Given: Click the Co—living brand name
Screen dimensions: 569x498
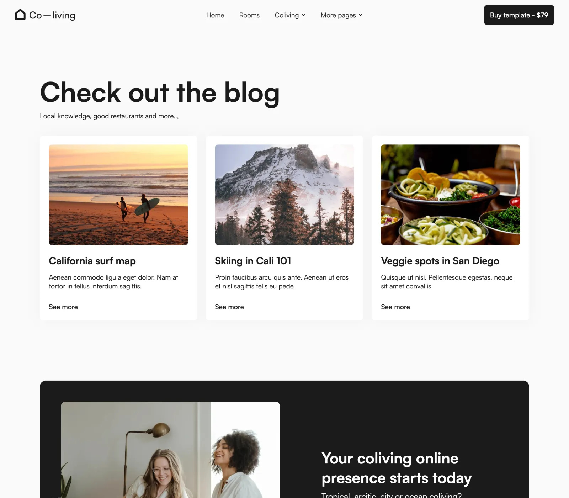Looking at the screenshot, I should coord(52,15).
